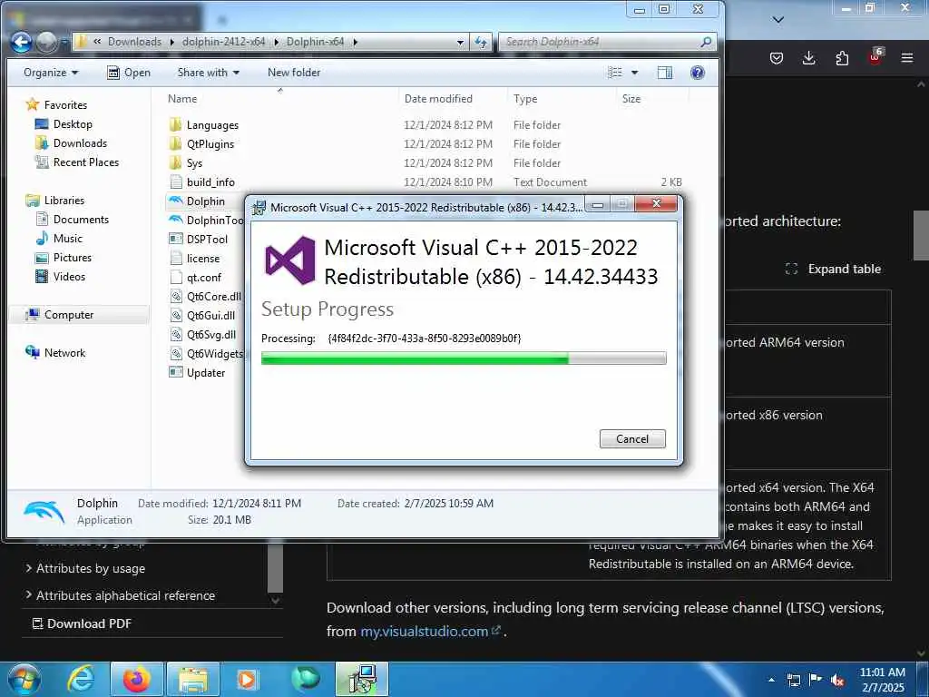
Task: Launch Internet Explorer from taskbar
Action: click(81, 679)
